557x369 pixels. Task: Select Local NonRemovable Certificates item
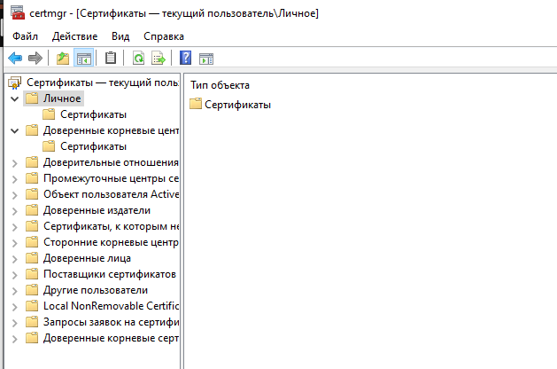click(x=111, y=306)
